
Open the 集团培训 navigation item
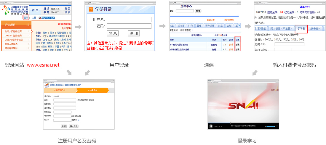[x=67, y=10]
